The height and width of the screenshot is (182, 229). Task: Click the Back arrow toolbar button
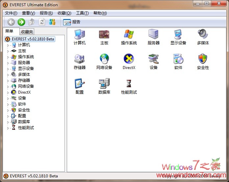click(x=11, y=22)
